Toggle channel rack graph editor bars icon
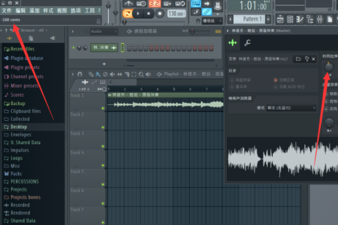Screen dimensions: 338x225 218,31
